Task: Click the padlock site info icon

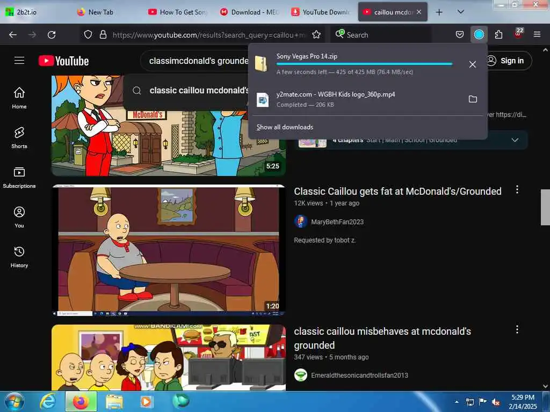Action: [103, 34]
